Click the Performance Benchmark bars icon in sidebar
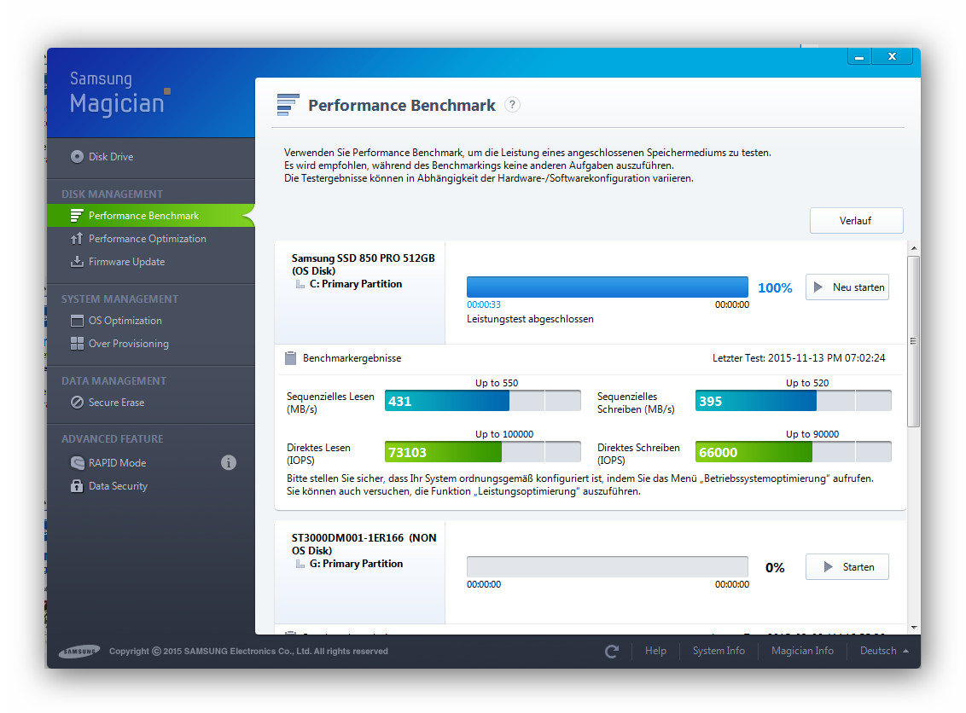The width and height of the screenshot is (966, 713). (x=77, y=216)
